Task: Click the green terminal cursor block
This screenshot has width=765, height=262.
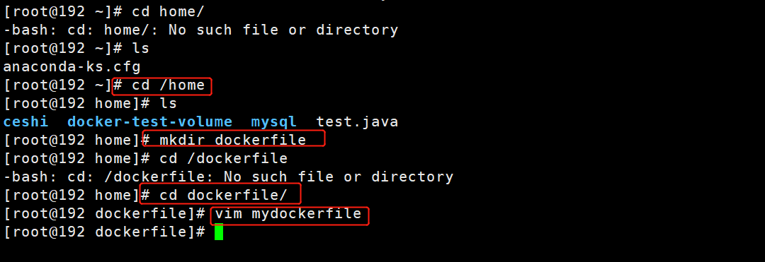Action: pyautogui.click(x=219, y=232)
